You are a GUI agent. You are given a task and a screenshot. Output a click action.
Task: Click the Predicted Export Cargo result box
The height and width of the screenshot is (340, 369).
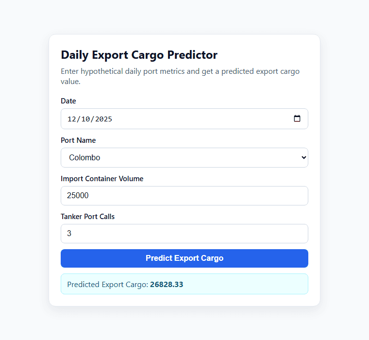184,284
